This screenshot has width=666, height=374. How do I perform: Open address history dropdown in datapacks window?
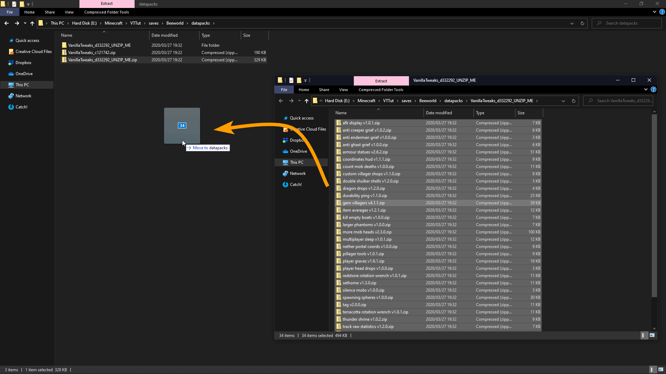(572, 23)
